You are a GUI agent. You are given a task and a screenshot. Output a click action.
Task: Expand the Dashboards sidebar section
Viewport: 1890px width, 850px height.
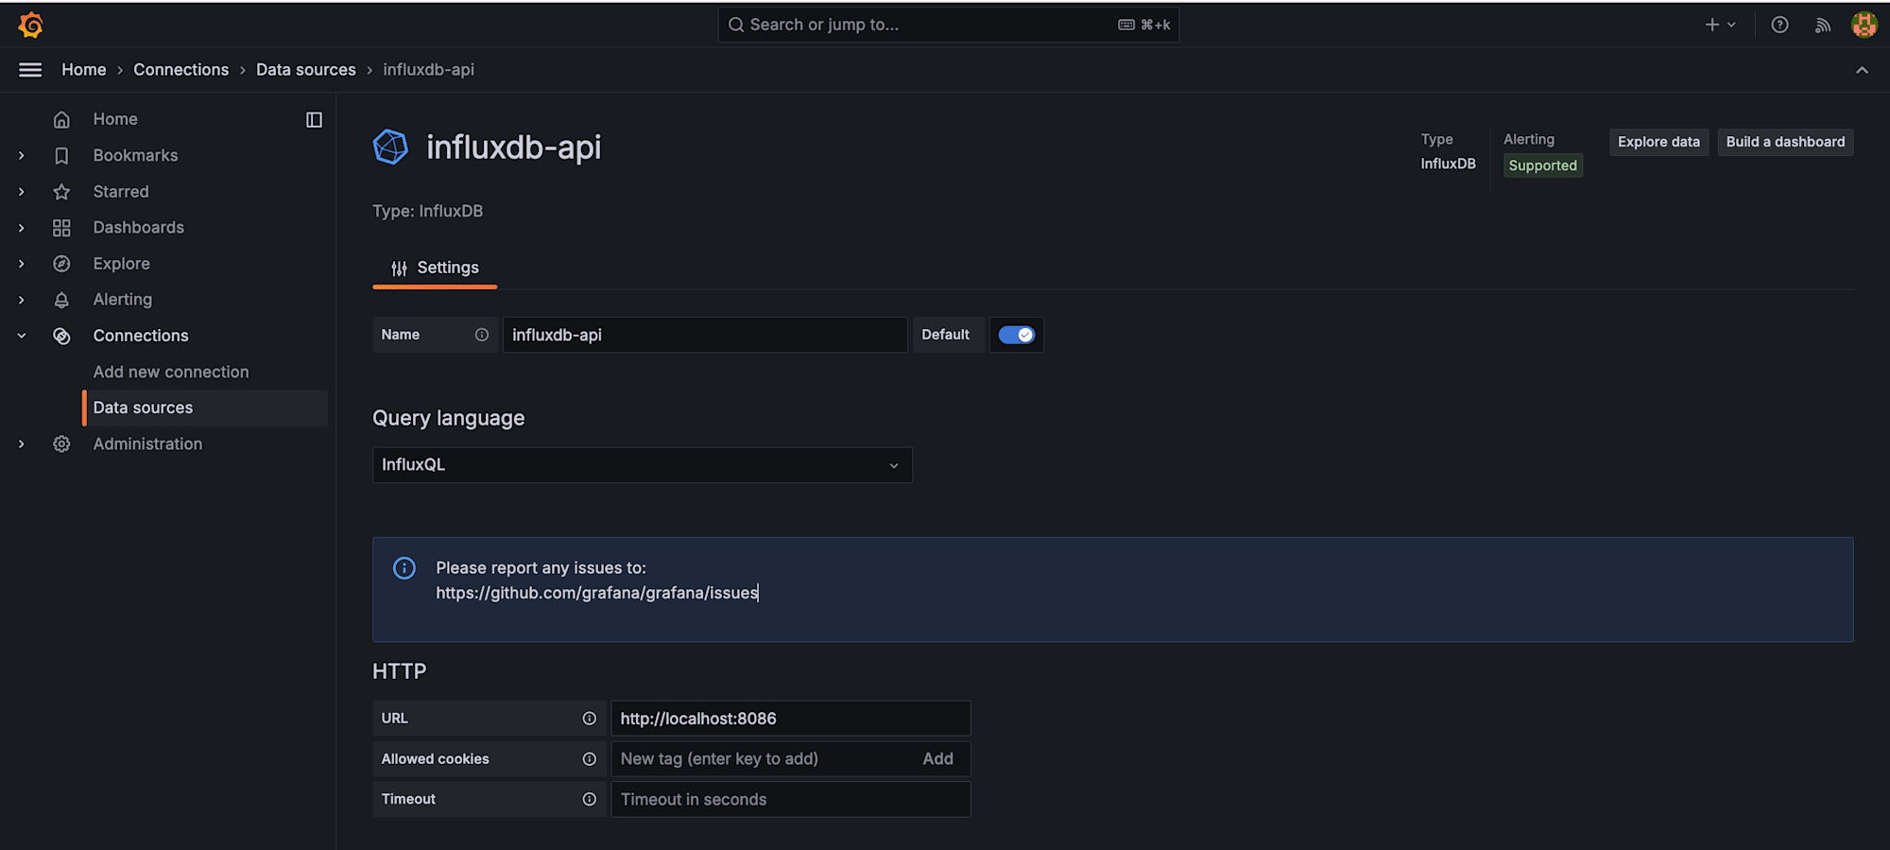(x=22, y=228)
